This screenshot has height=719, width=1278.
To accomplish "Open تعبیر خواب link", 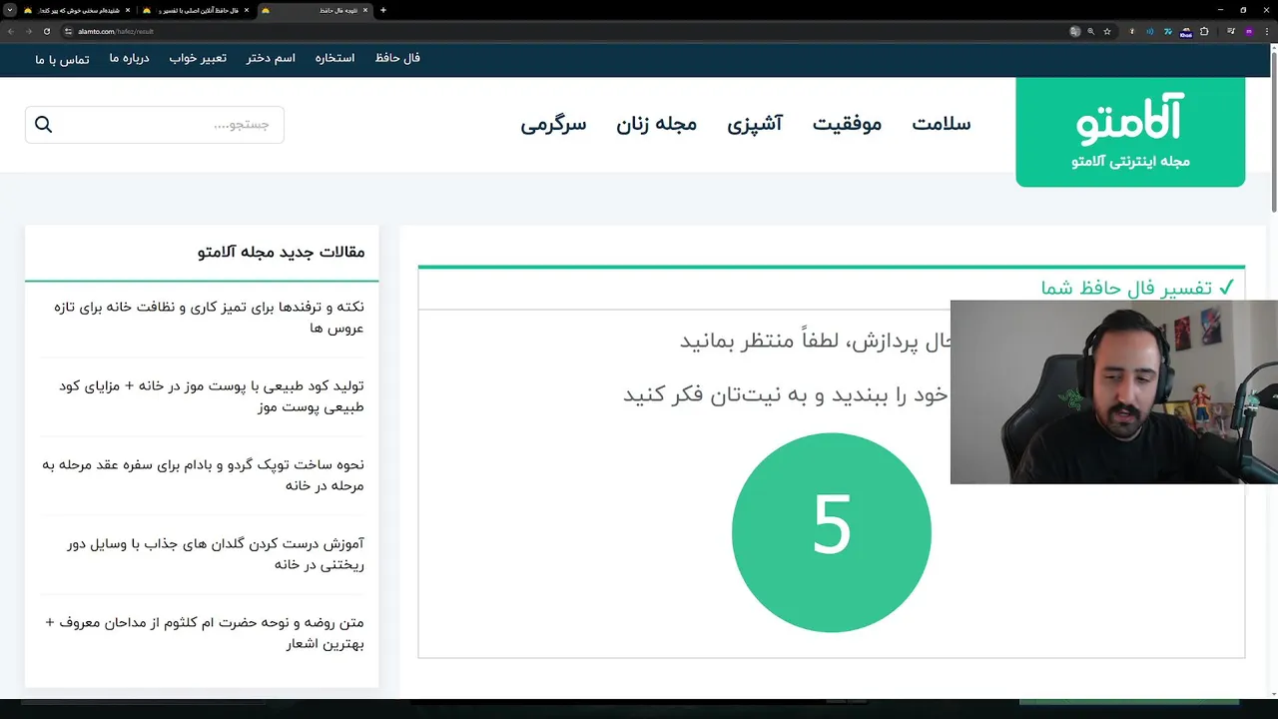I will (198, 58).
